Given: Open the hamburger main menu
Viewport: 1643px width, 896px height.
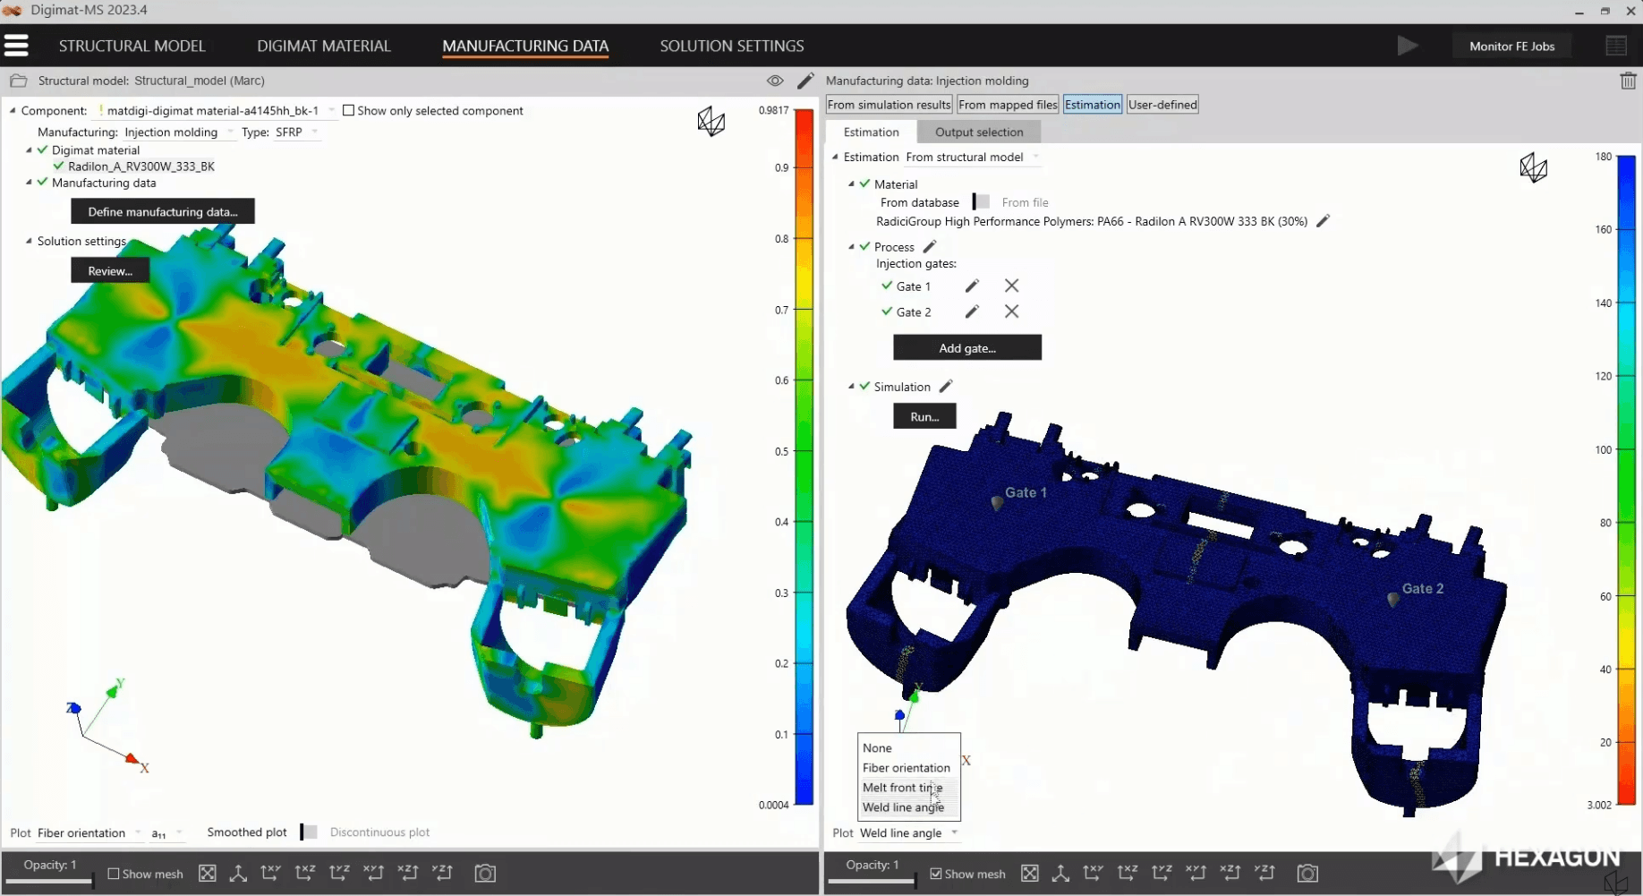Looking at the screenshot, I should pos(16,46).
